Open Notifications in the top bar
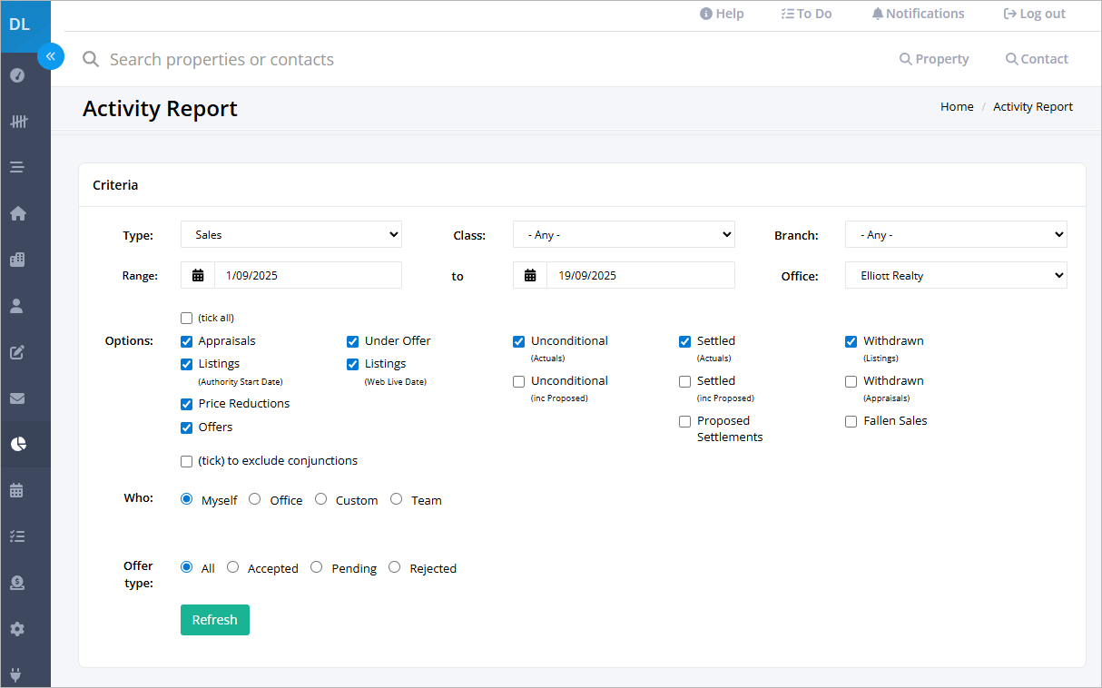Viewport: 1102px width, 688px height. (918, 14)
